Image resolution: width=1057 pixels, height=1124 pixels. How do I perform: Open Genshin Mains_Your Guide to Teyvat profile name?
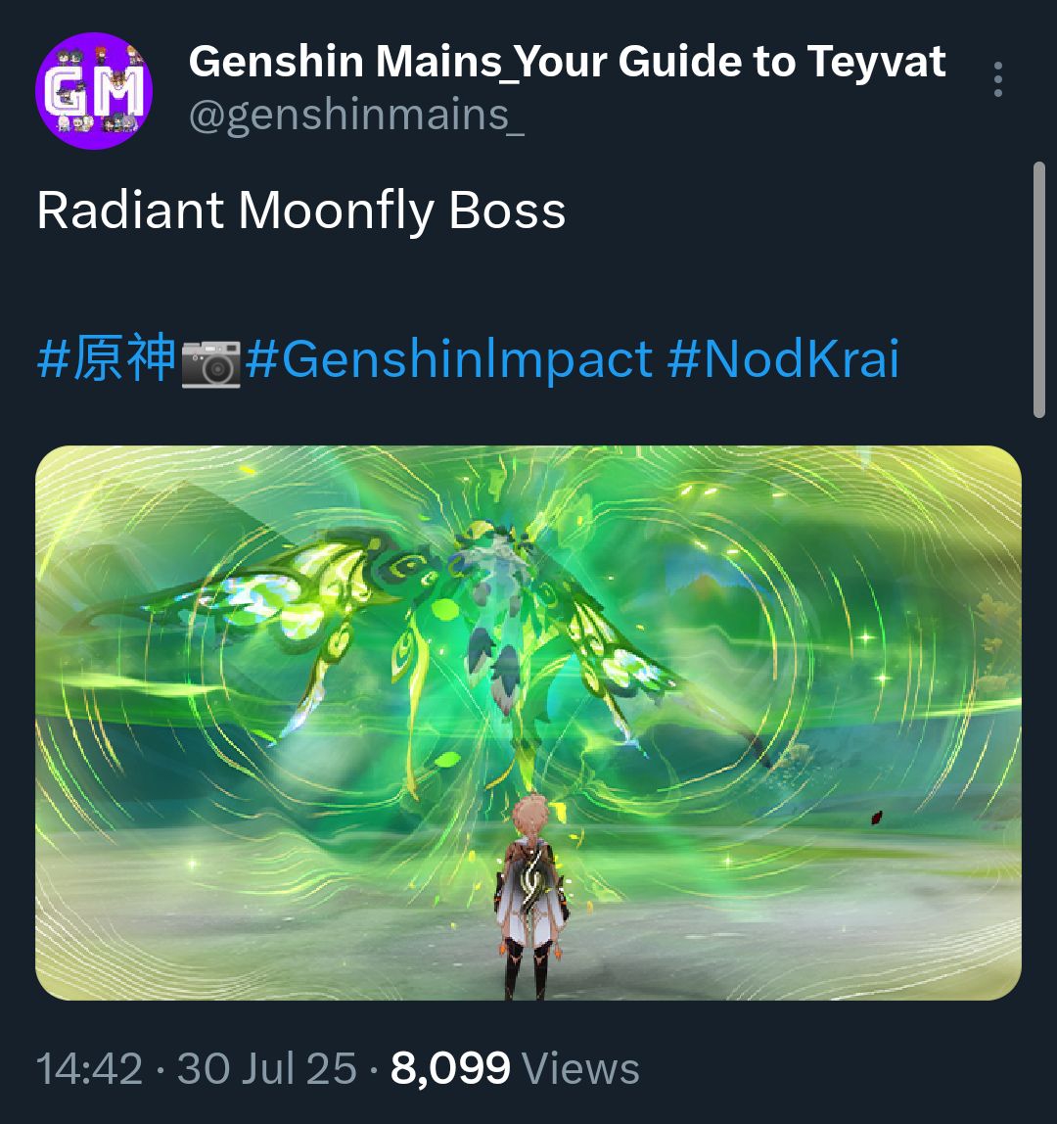[x=567, y=62]
